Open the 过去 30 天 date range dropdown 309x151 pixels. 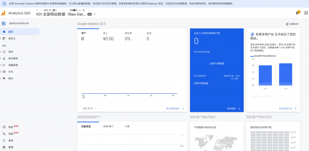pyautogui.click(x=90, y=108)
